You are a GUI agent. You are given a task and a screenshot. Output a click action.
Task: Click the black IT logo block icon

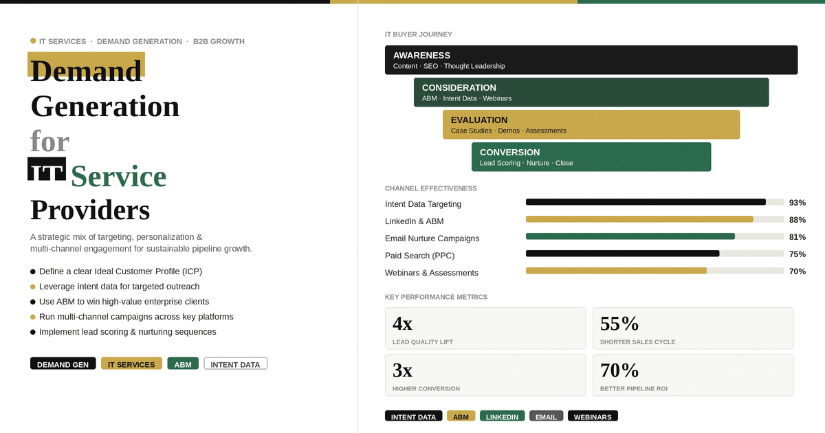pyautogui.click(x=47, y=169)
